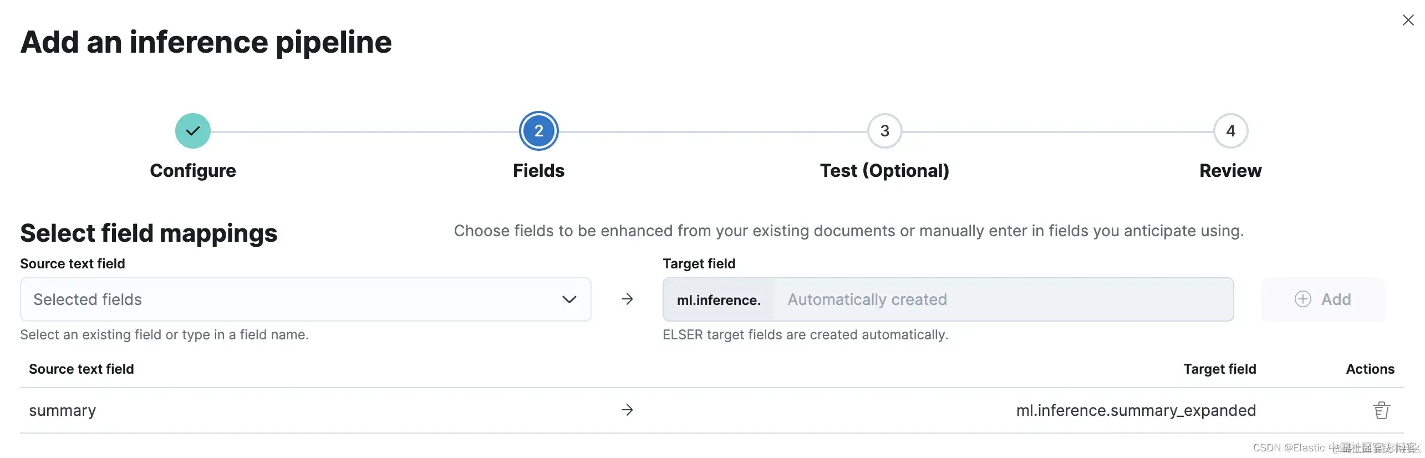Click the Fields step label

[538, 171]
